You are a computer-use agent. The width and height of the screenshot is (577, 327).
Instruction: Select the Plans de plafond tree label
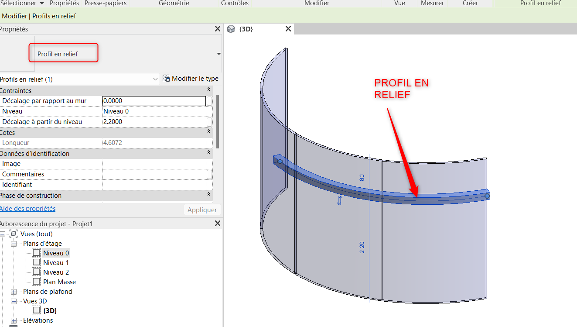(x=48, y=292)
